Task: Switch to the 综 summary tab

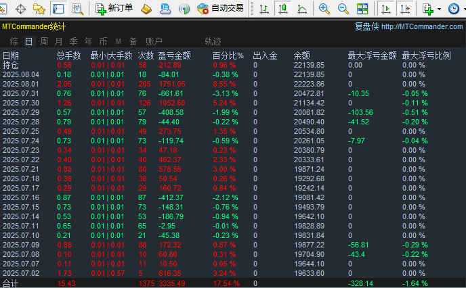Action: pos(14,41)
